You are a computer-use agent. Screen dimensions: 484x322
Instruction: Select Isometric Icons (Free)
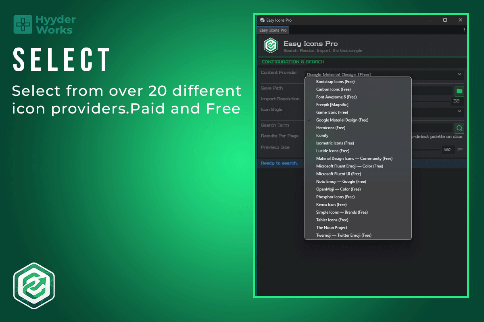(x=358, y=143)
